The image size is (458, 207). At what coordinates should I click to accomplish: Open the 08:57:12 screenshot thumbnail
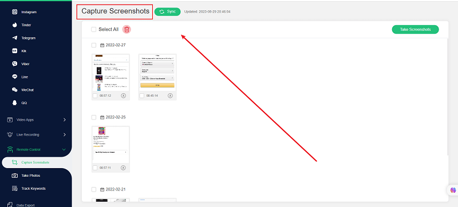[110, 73]
